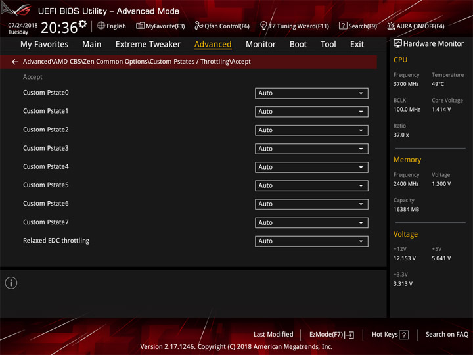The width and height of the screenshot is (473, 355).
Task: Open the Boot tab
Action: click(298, 45)
